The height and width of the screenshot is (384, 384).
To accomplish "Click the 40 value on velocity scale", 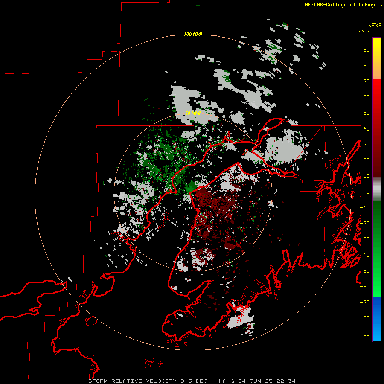I will (367, 128).
